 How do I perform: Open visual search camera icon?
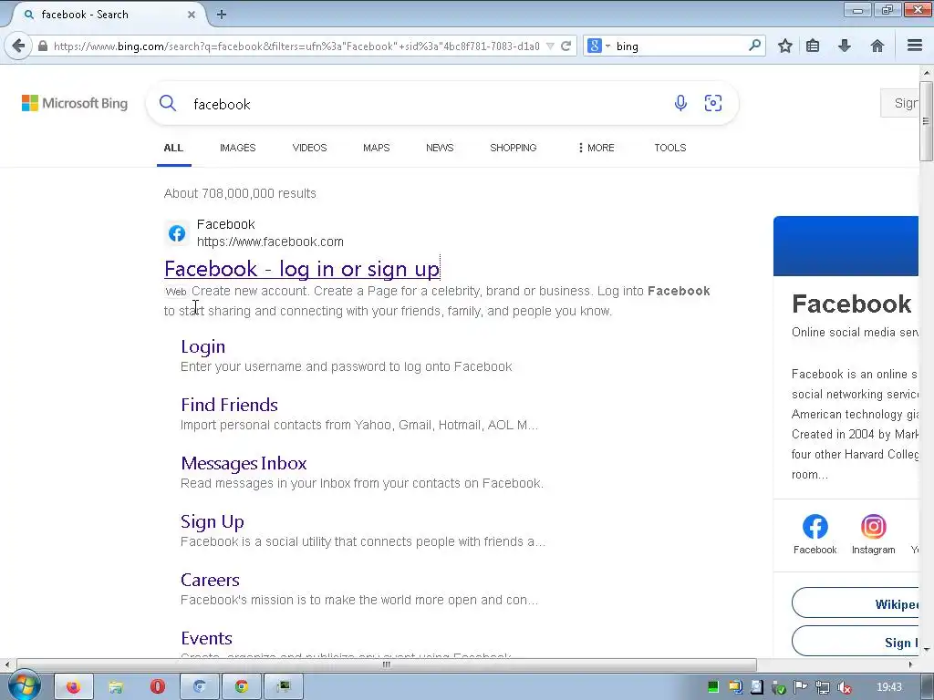(713, 103)
